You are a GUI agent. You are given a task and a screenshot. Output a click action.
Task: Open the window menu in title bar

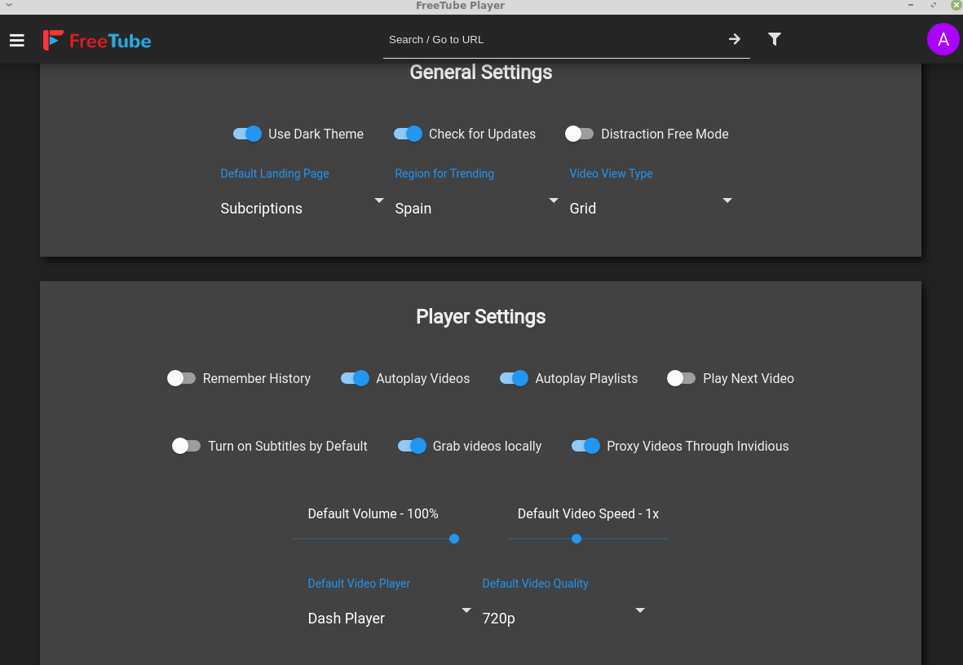9,5
